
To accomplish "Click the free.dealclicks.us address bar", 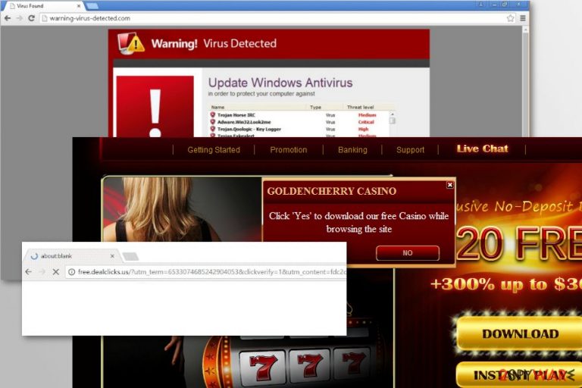I will tap(206, 272).
